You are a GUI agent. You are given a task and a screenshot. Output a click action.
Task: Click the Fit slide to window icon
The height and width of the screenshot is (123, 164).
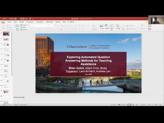pyautogui.click(x=160, y=105)
